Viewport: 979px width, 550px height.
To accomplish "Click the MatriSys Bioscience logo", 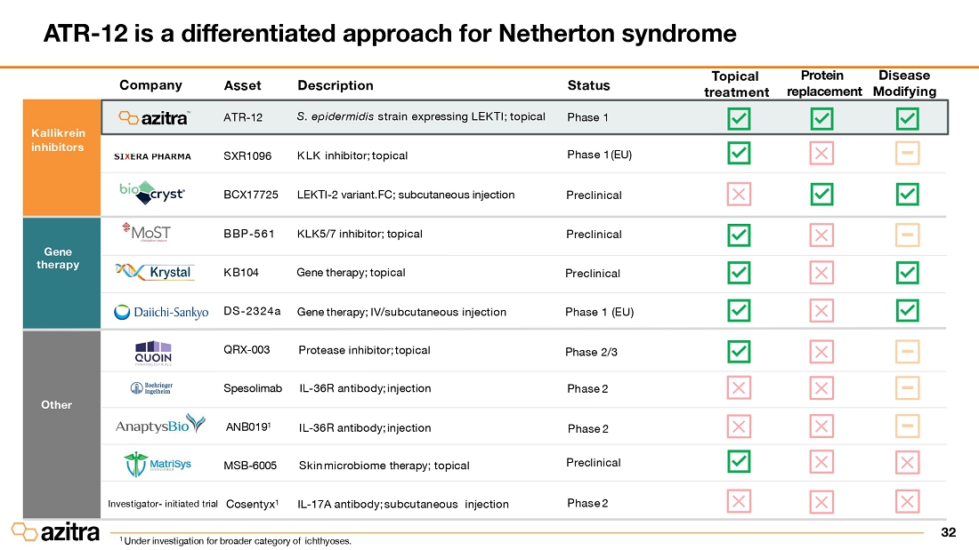I will 153,464.
